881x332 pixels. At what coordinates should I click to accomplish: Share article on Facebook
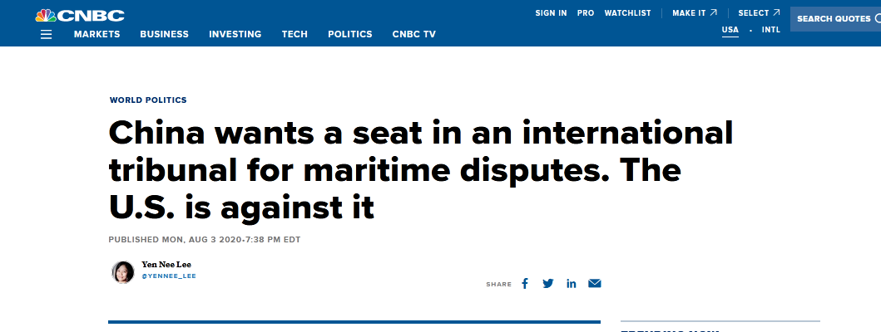(x=525, y=283)
